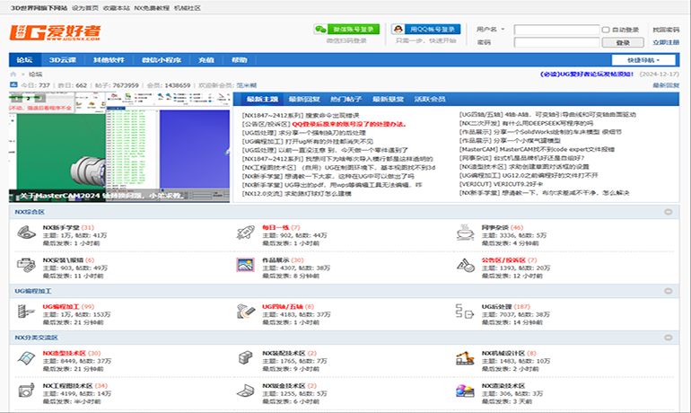Click the UG后处理 forum icon

click(x=465, y=312)
